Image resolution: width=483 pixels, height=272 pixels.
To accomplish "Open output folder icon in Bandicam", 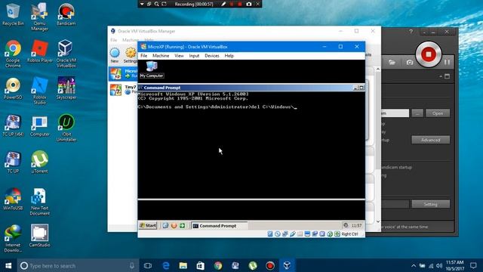I will click(392, 62).
